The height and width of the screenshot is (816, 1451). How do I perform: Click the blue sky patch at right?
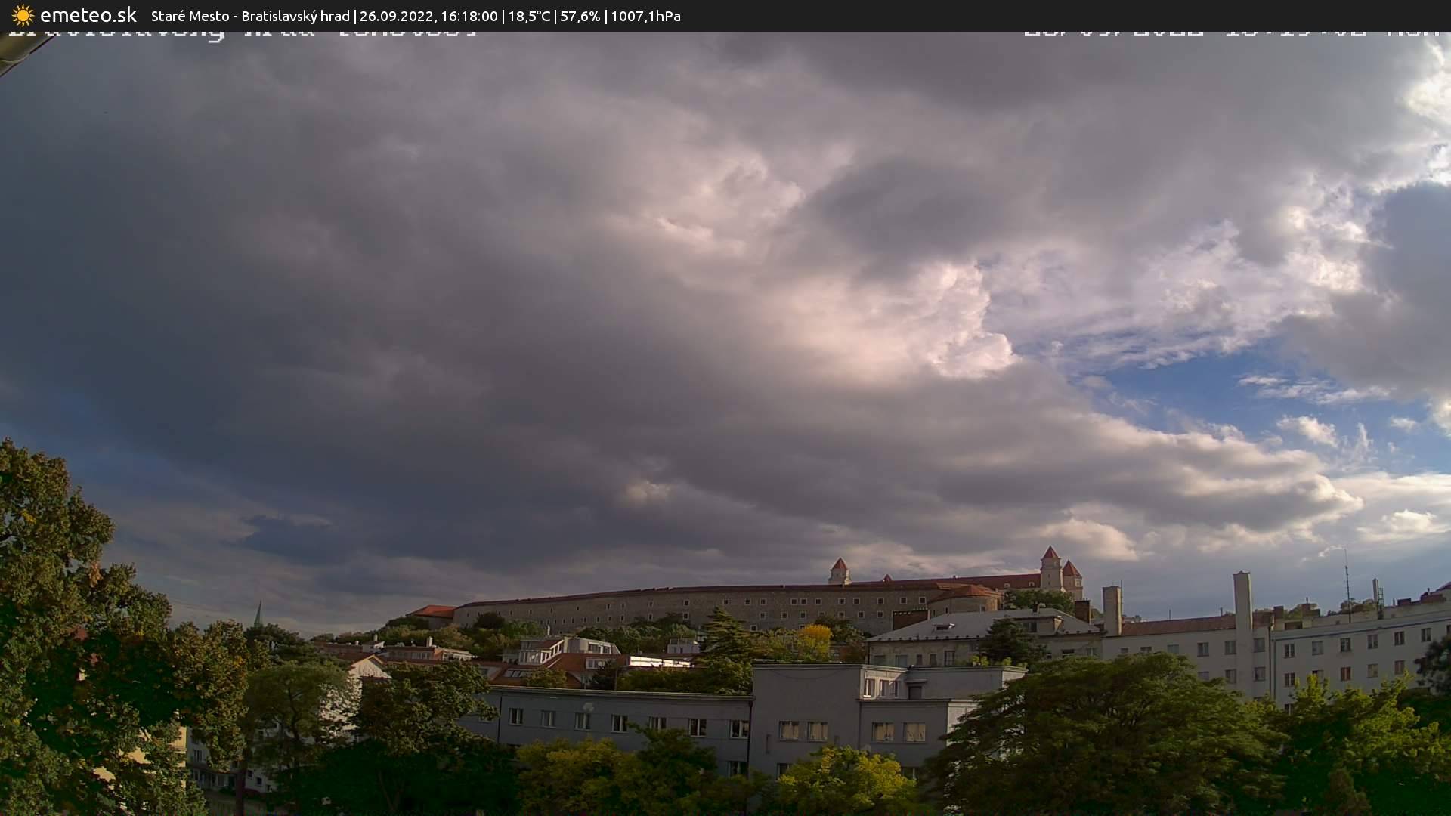(1209, 393)
